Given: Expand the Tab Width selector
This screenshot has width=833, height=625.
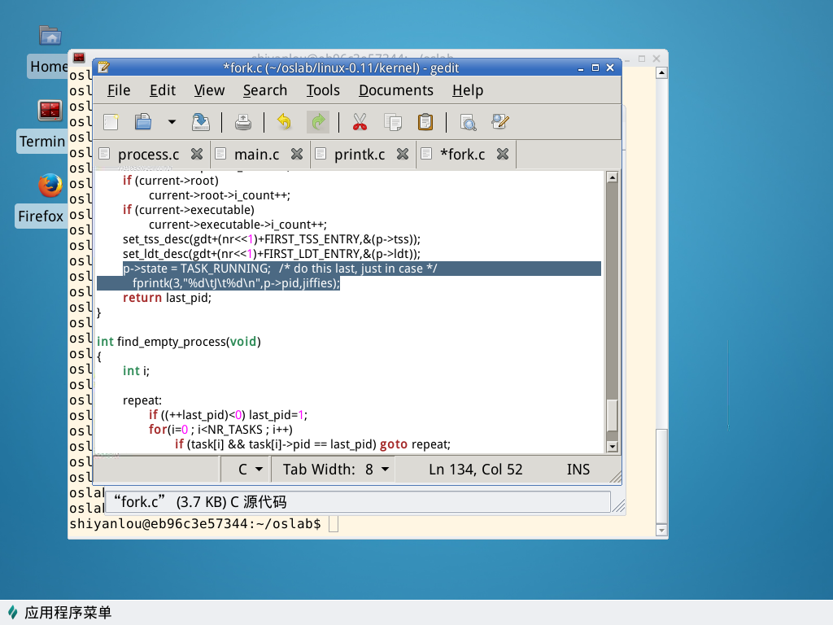Looking at the screenshot, I should (x=336, y=470).
